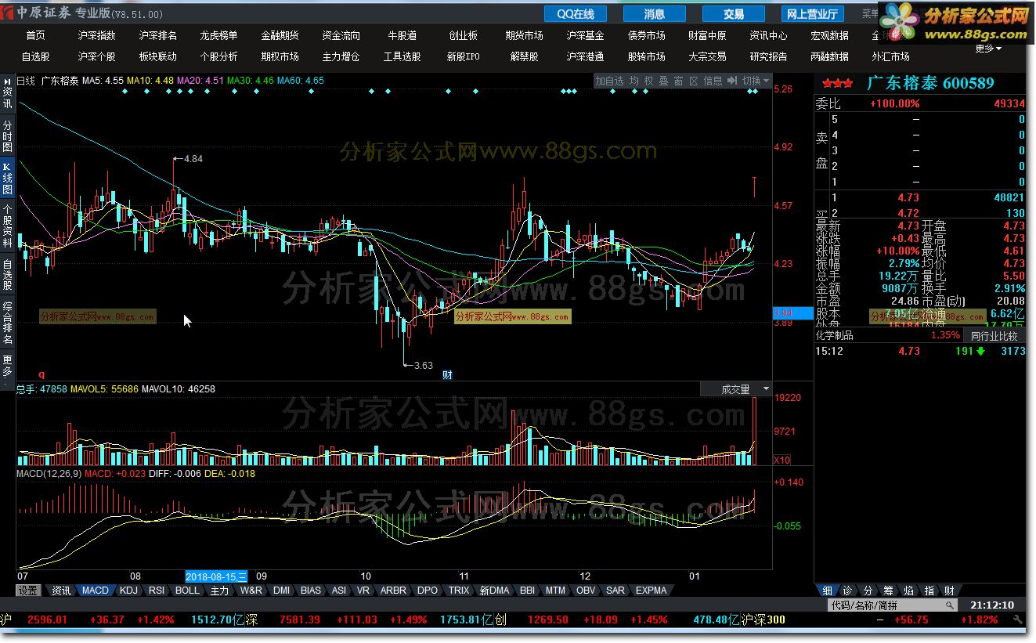Select the 指 tab at bottom right
This screenshot has width=1036, height=643.
929,591
